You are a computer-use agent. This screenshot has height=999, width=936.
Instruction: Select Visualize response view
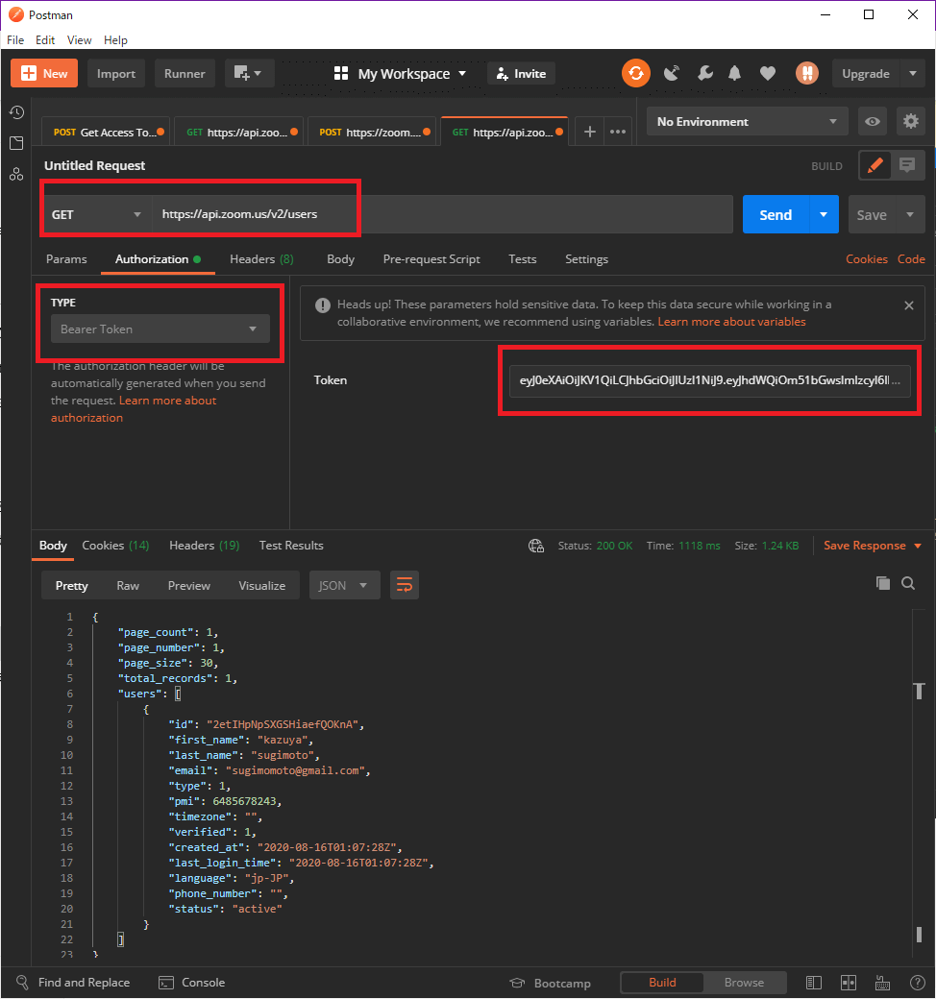click(x=262, y=586)
